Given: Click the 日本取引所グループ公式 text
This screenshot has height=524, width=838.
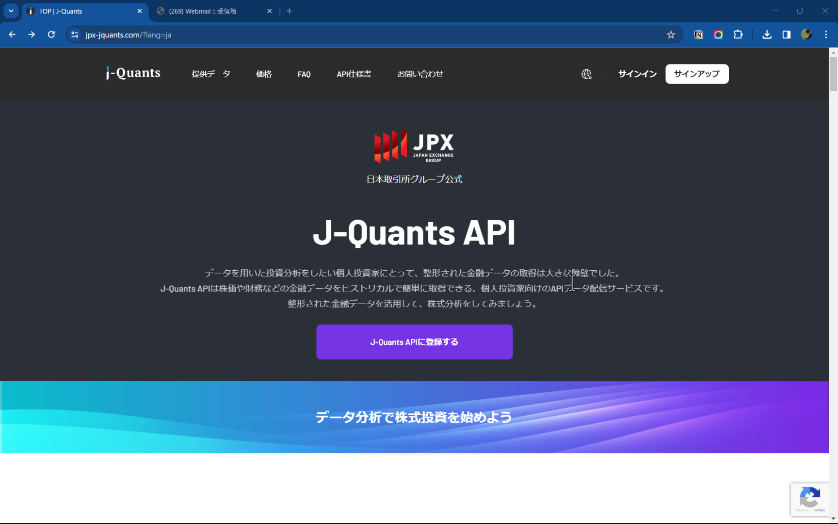Looking at the screenshot, I should click(414, 179).
